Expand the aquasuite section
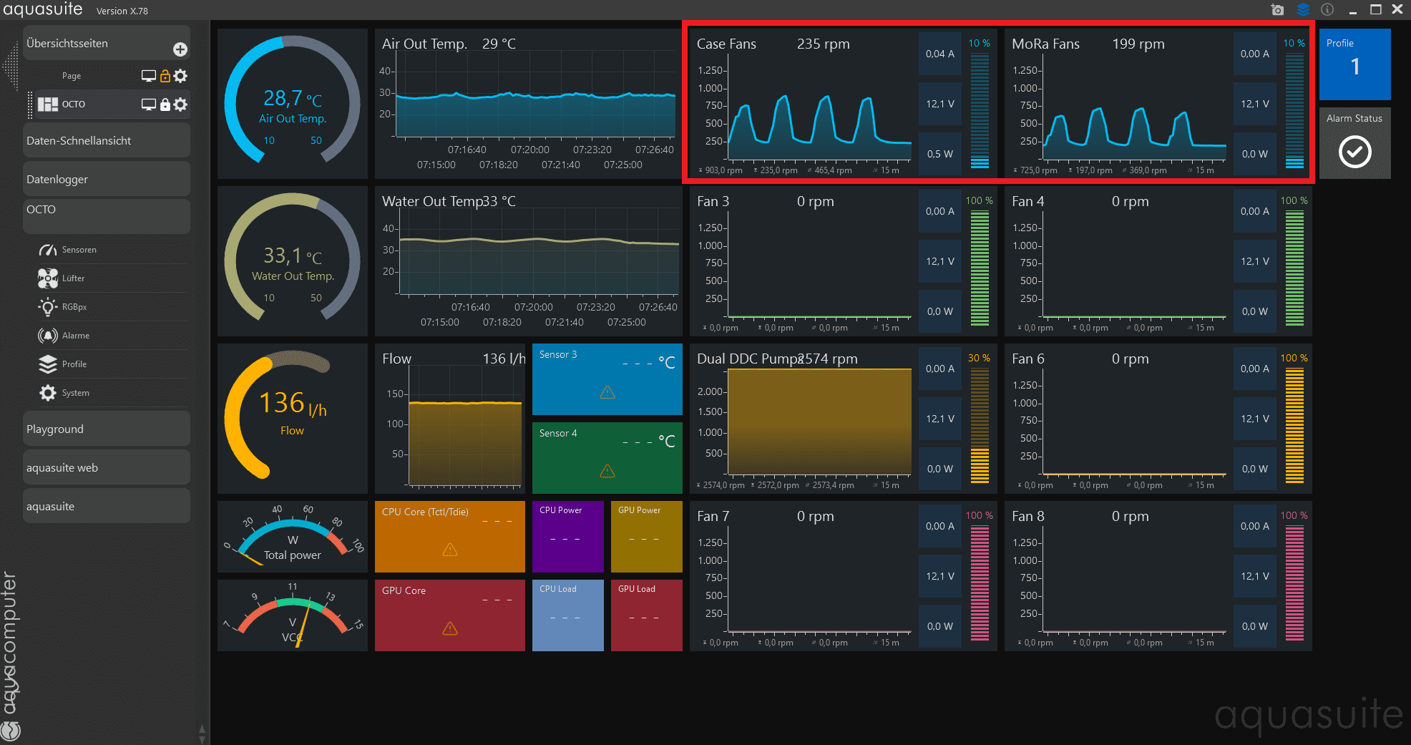The width and height of the screenshot is (1411, 745). point(107,506)
